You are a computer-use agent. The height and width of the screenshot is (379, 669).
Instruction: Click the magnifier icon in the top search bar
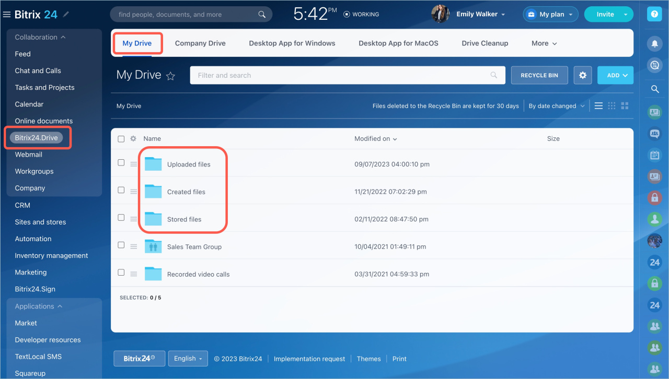tap(262, 15)
